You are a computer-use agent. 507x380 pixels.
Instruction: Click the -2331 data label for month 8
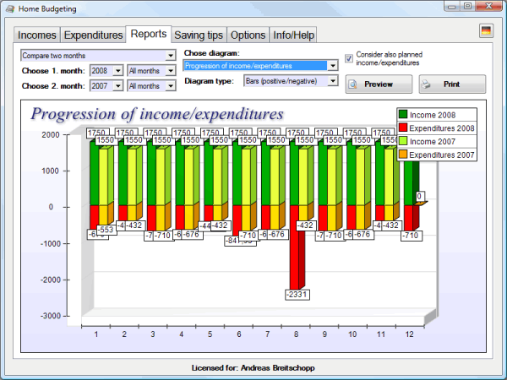pyautogui.click(x=297, y=295)
